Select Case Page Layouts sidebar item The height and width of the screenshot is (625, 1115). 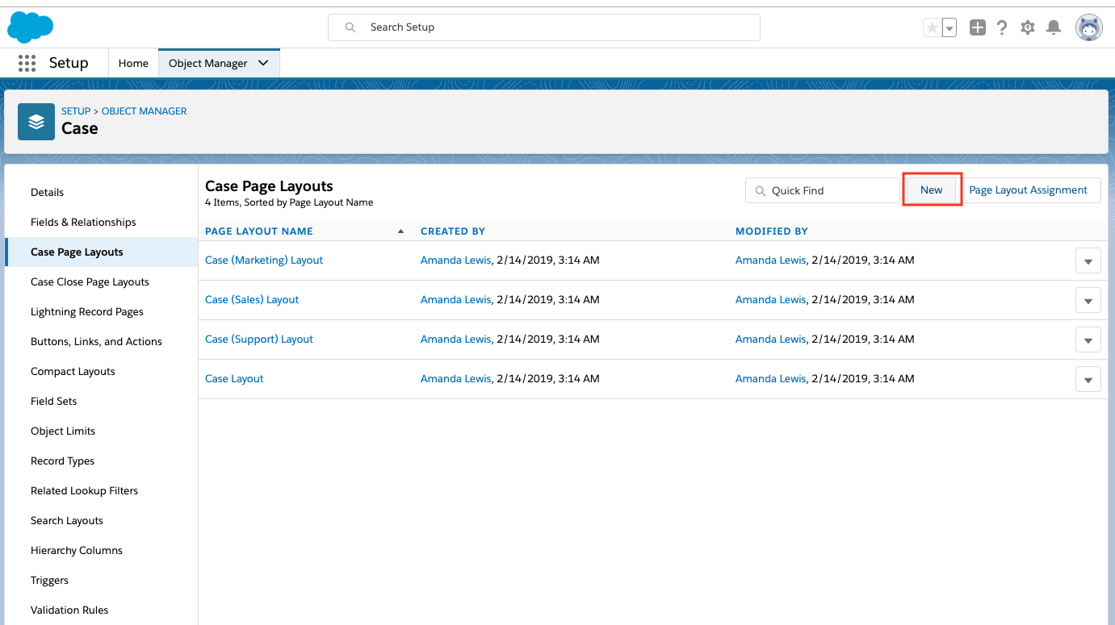[102, 252]
